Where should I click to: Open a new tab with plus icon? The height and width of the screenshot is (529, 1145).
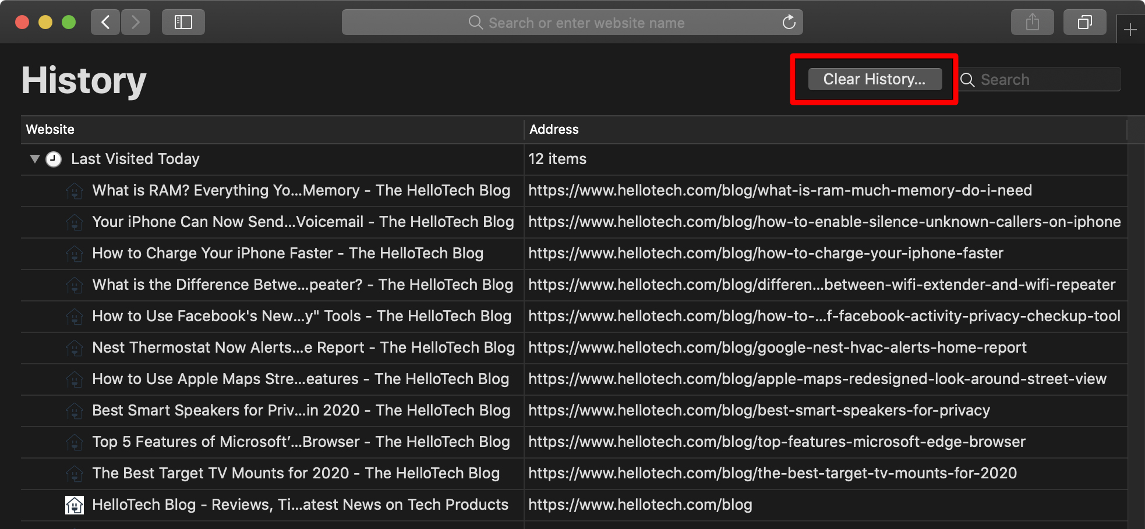(1130, 30)
